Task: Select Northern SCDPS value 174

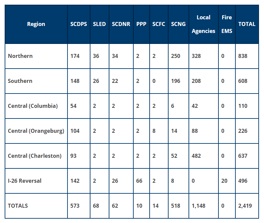Action: coord(75,56)
